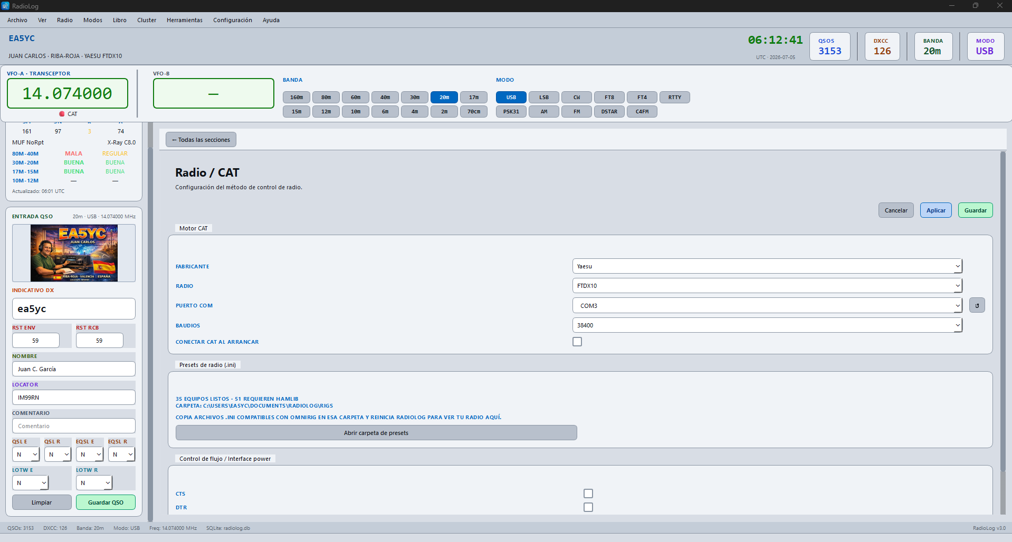Screen dimensions: 1012x542
Task: Select the 160m band
Action: pyautogui.click(x=297, y=98)
